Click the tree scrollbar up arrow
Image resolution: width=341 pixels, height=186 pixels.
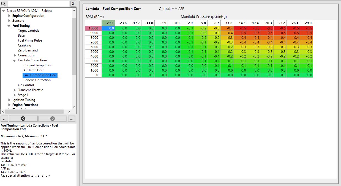pos(74,10)
